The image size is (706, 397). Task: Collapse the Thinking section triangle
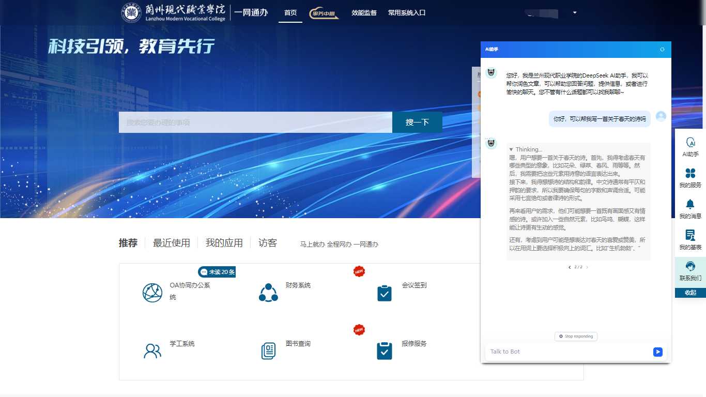pyautogui.click(x=511, y=149)
